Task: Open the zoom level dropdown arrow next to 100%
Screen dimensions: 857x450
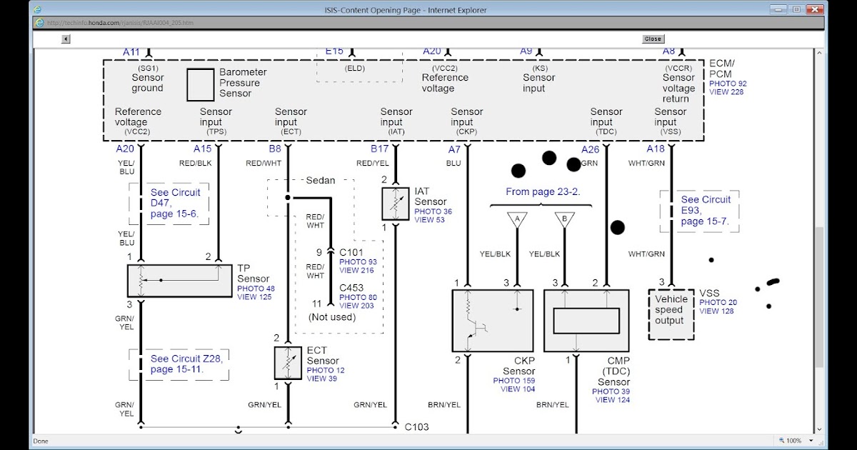Action: [x=809, y=441]
